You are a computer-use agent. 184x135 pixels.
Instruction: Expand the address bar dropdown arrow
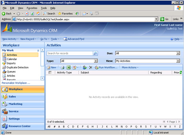point(156,19)
